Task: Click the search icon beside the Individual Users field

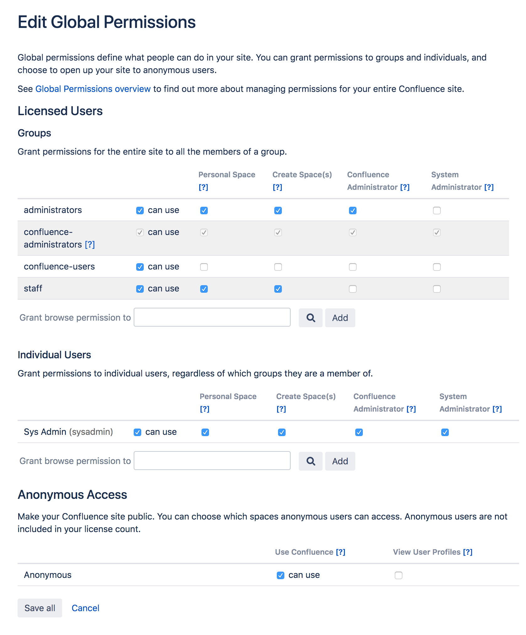Action: tap(310, 461)
